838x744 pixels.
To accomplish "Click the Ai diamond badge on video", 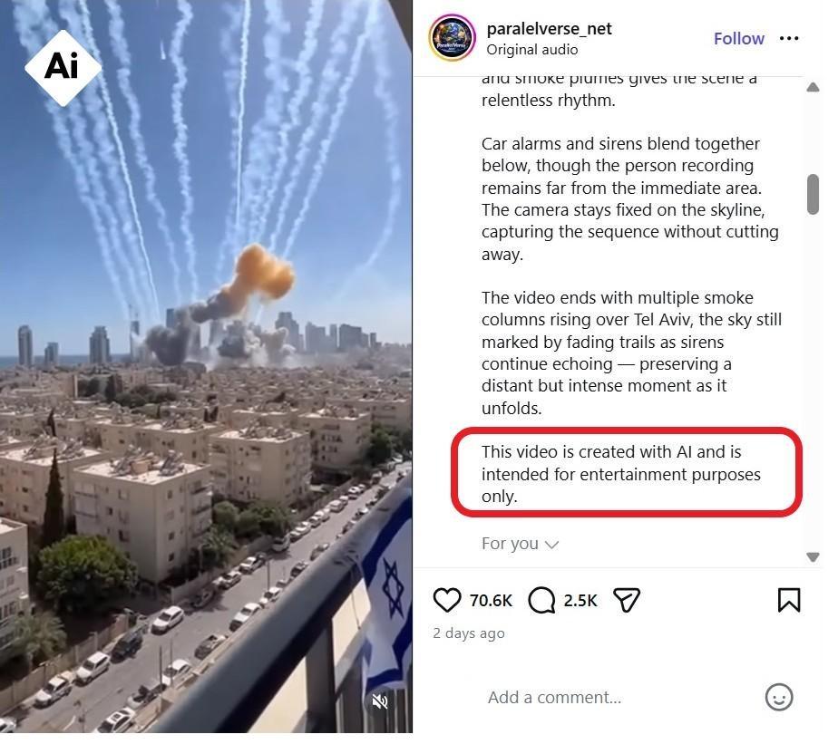I will tap(63, 67).
